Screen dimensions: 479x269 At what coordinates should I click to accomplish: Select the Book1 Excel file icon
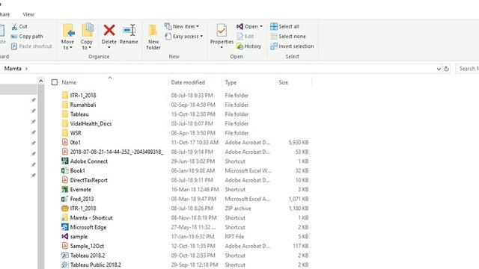pyautogui.click(x=65, y=170)
